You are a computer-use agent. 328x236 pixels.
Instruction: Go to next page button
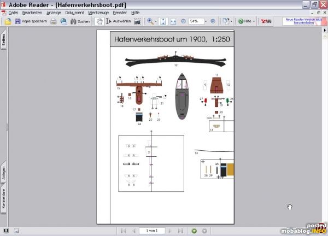tap(170, 231)
